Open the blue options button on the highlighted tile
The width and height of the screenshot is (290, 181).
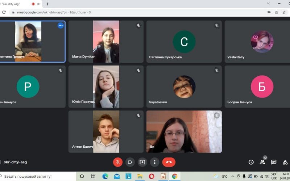pos(61,25)
